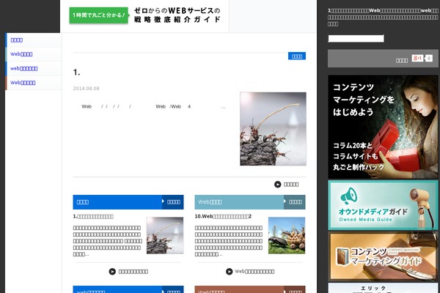The height and width of the screenshot is (293, 440).
Task: Open the 'コンテンツマーケティングガイド' banner with the book
Action: click(x=383, y=256)
